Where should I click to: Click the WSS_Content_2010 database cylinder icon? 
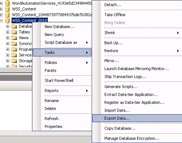pos(8,20)
